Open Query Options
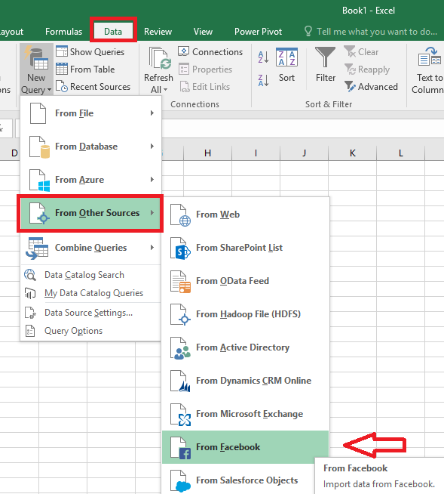Image resolution: width=444 pixels, height=494 pixels. pos(91,331)
